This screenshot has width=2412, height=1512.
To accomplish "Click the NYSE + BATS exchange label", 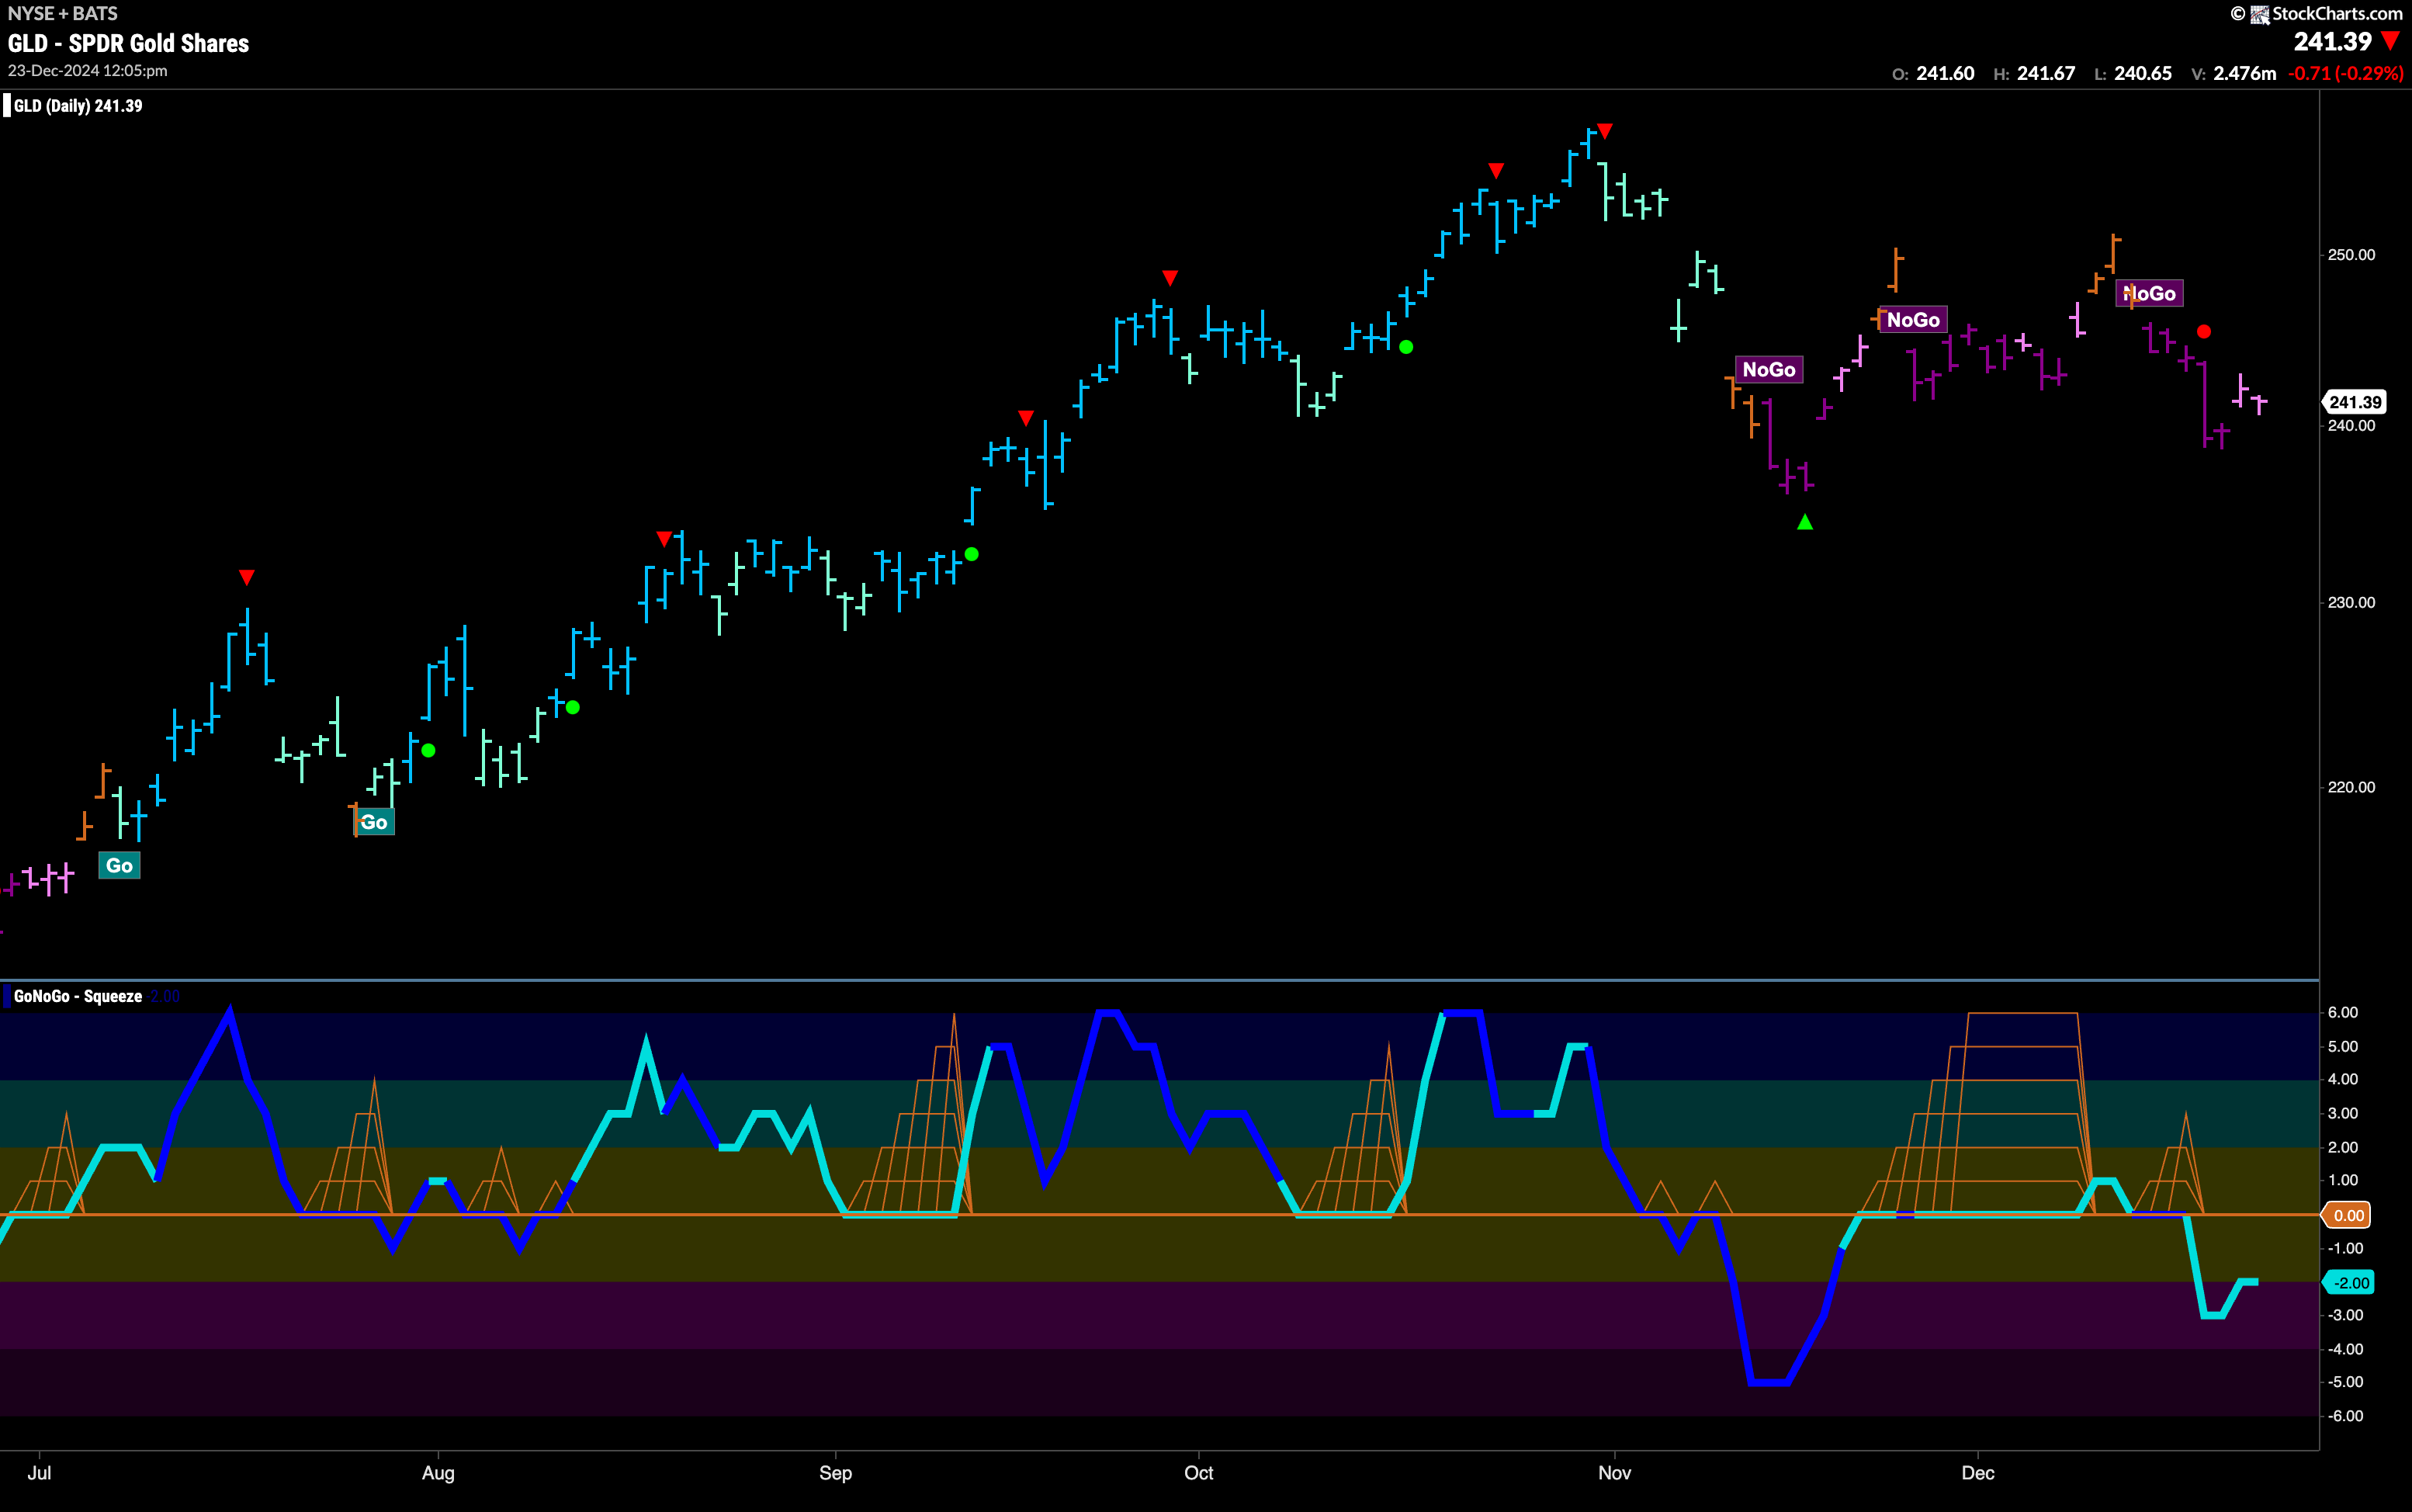I will click(x=63, y=13).
